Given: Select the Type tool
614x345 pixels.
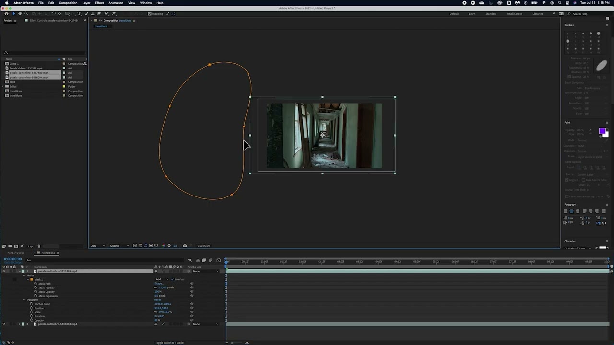Looking at the screenshot, I should 79,13.
